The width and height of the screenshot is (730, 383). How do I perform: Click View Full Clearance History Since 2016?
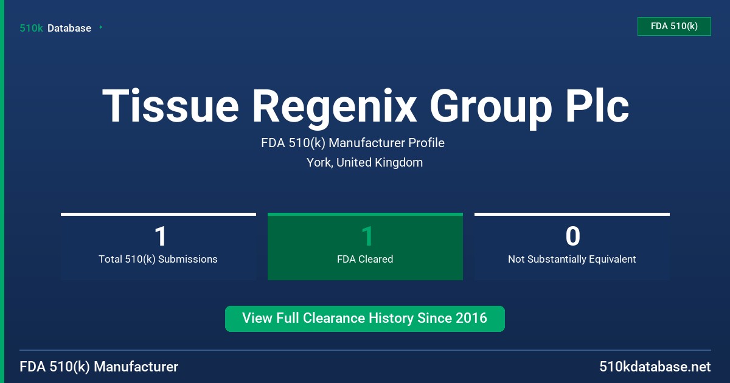coord(365,319)
